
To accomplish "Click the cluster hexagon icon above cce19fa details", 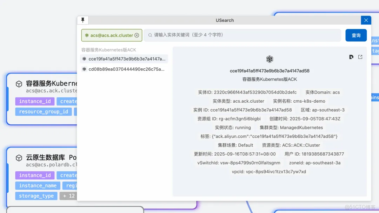I will [x=270, y=59].
